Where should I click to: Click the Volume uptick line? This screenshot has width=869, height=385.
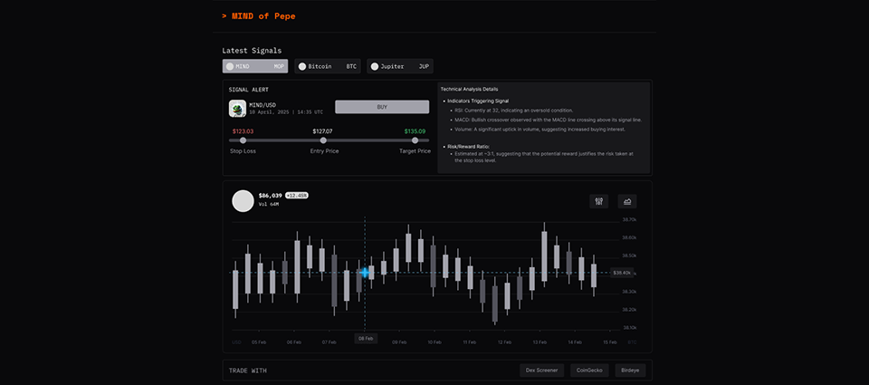pyautogui.click(x=540, y=130)
